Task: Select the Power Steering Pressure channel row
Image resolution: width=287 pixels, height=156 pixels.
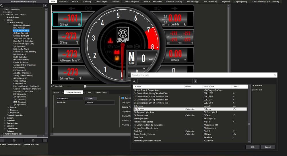Action: coord(190,134)
